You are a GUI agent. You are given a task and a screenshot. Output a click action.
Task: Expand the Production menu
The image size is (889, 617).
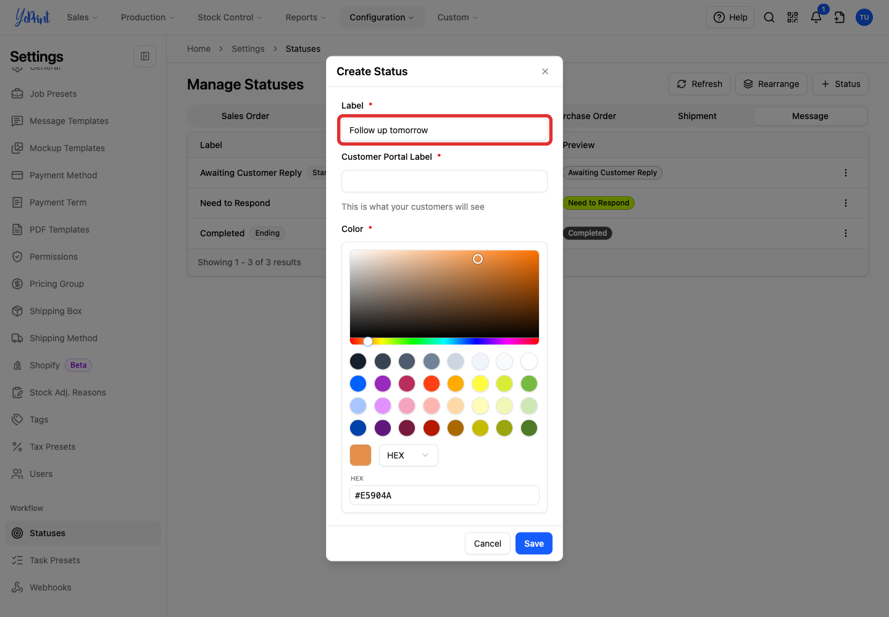tap(148, 17)
